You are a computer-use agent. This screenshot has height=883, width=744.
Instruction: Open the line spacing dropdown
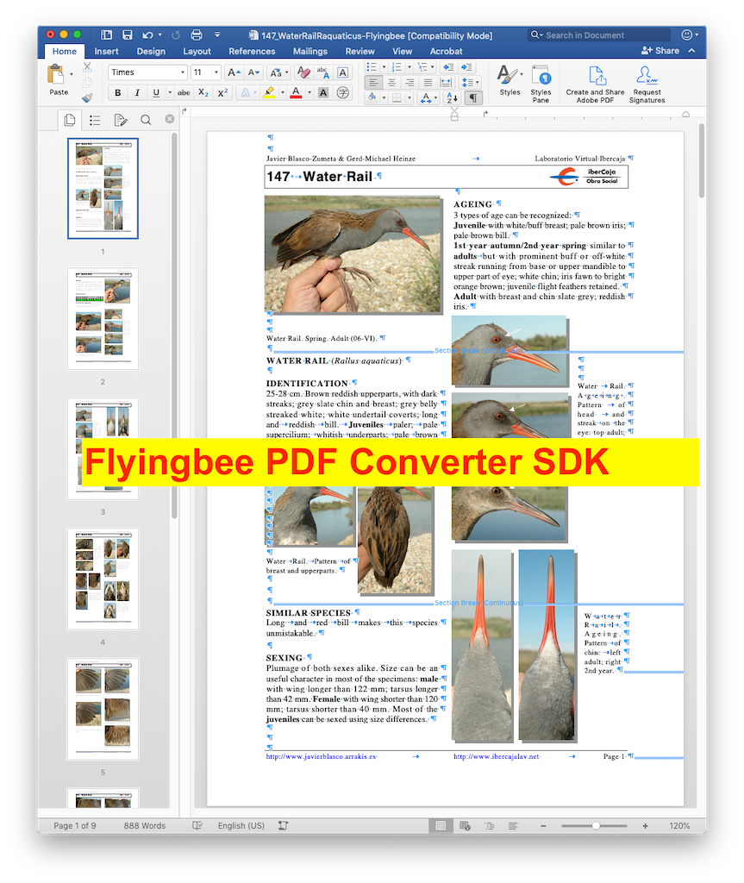[x=470, y=83]
